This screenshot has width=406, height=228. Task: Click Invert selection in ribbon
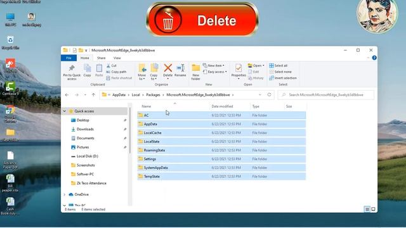coord(283,78)
